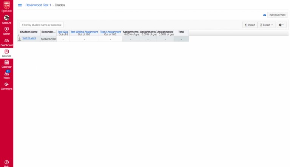This screenshot has height=167, width=290.
Task: Open Commons from the sidebar
Action: point(7,86)
